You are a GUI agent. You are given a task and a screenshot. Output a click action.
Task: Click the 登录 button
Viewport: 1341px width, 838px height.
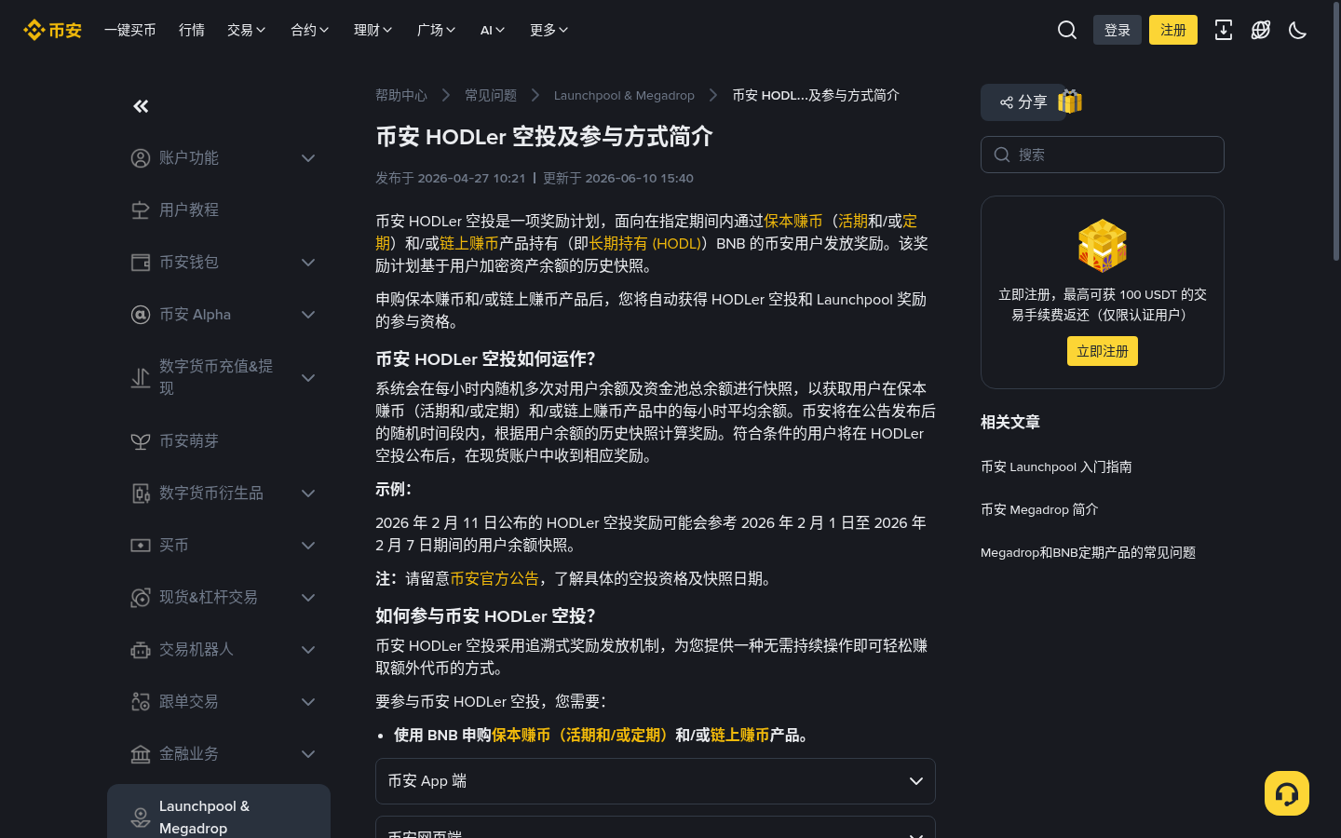[1117, 30]
